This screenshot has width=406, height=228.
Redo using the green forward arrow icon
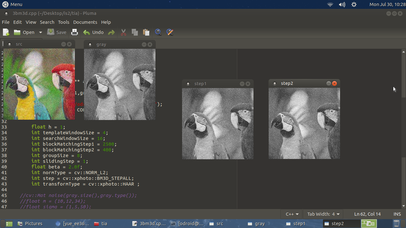111,32
